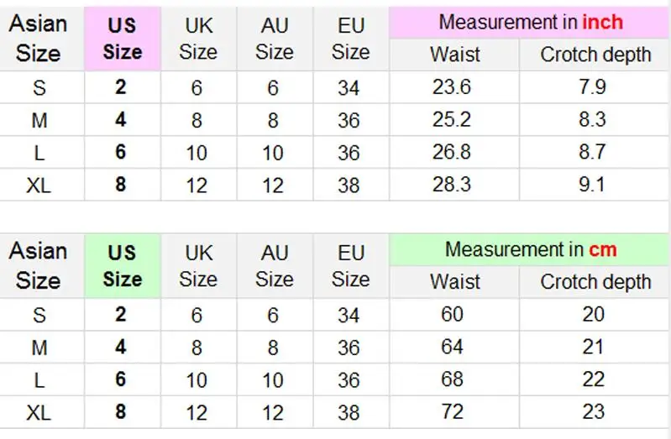671x439 pixels.
Task: Click Crotch depth header in cm table
Action: [x=595, y=282]
